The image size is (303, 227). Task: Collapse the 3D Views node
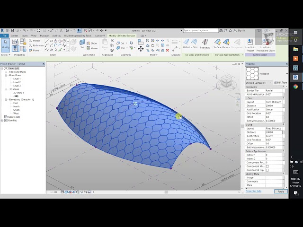click(6, 89)
